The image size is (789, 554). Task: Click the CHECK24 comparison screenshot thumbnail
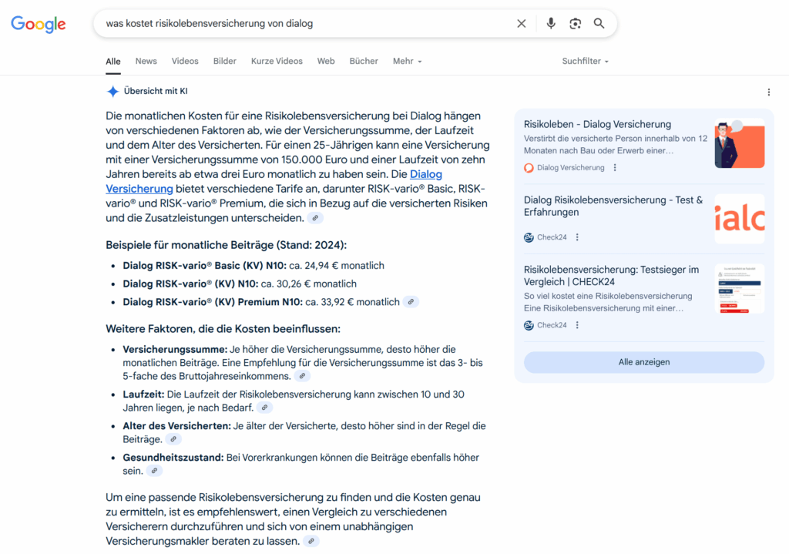click(x=739, y=289)
